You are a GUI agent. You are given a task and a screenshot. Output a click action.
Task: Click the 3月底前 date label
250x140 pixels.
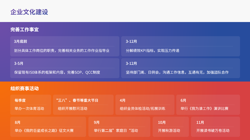pos(20,41)
